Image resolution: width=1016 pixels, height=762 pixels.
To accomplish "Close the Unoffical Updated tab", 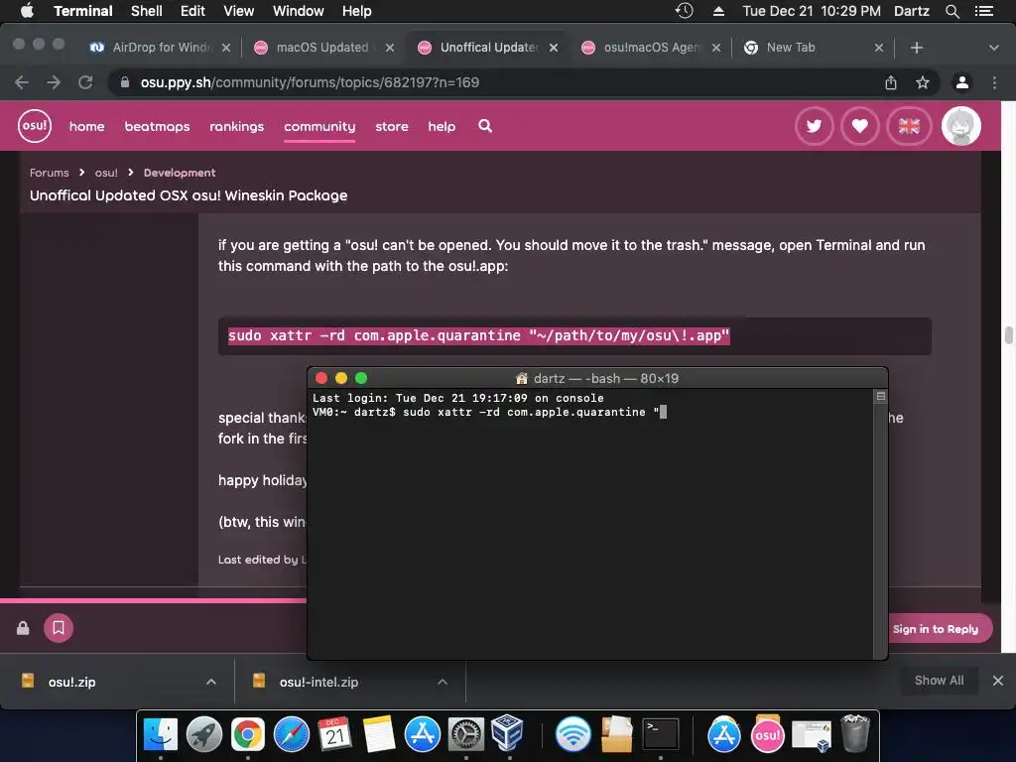I will (x=554, y=48).
